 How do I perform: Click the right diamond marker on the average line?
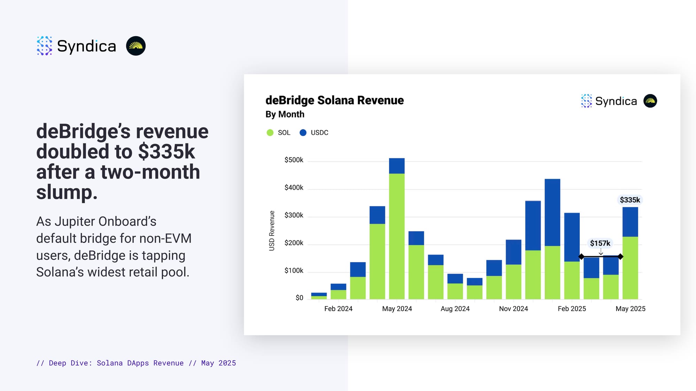(x=620, y=256)
